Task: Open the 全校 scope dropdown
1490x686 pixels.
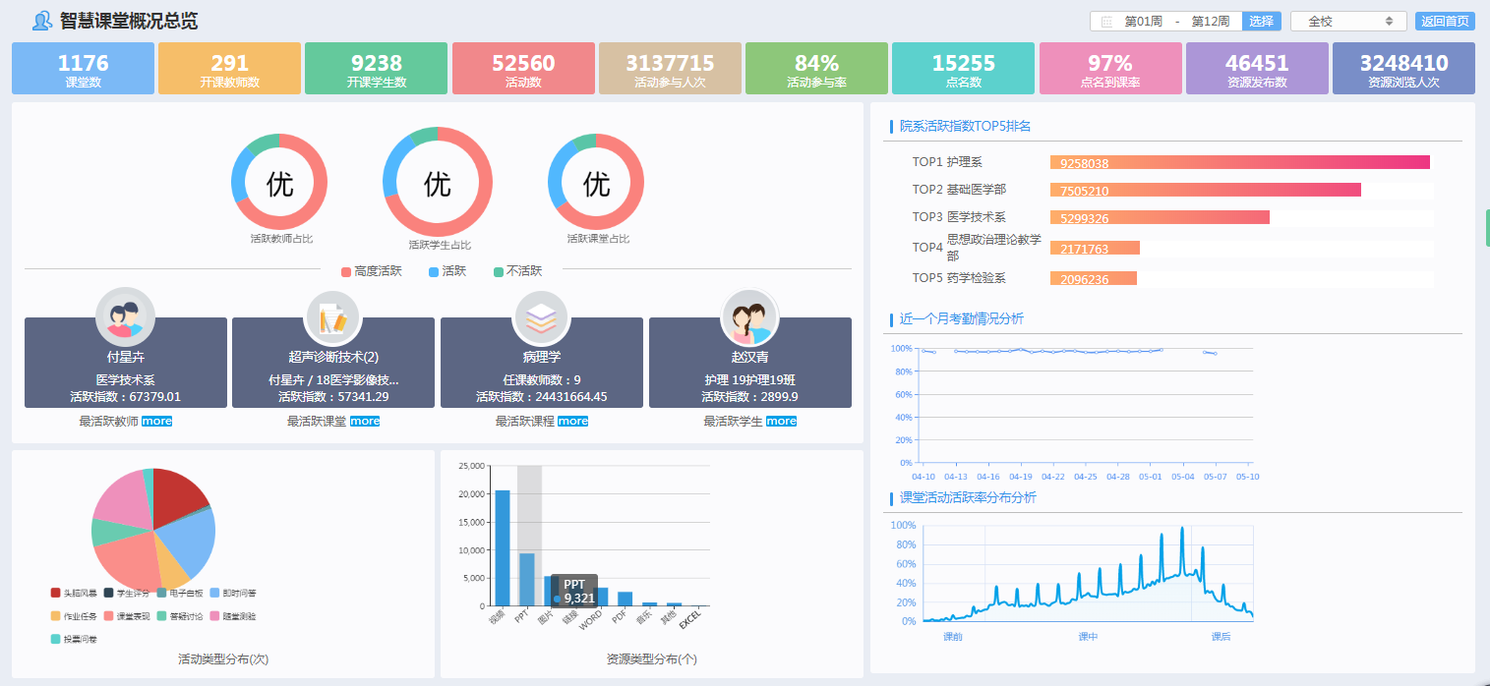Action: click(1347, 22)
